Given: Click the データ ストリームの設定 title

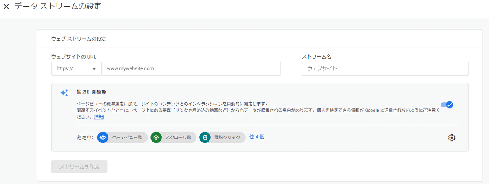Looking at the screenshot, I should click(x=58, y=7).
